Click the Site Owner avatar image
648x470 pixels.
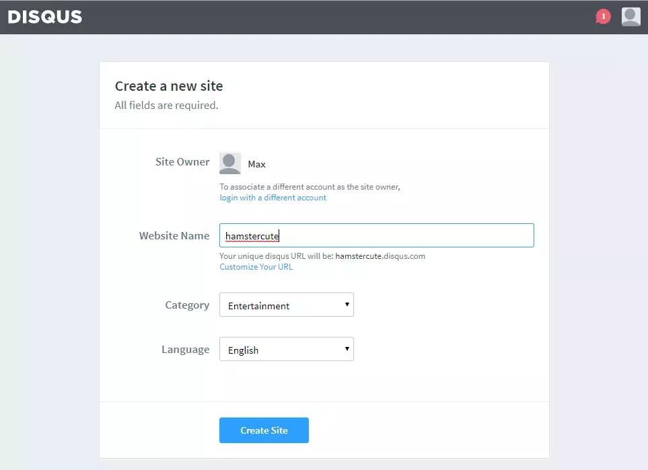click(x=230, y=163)
